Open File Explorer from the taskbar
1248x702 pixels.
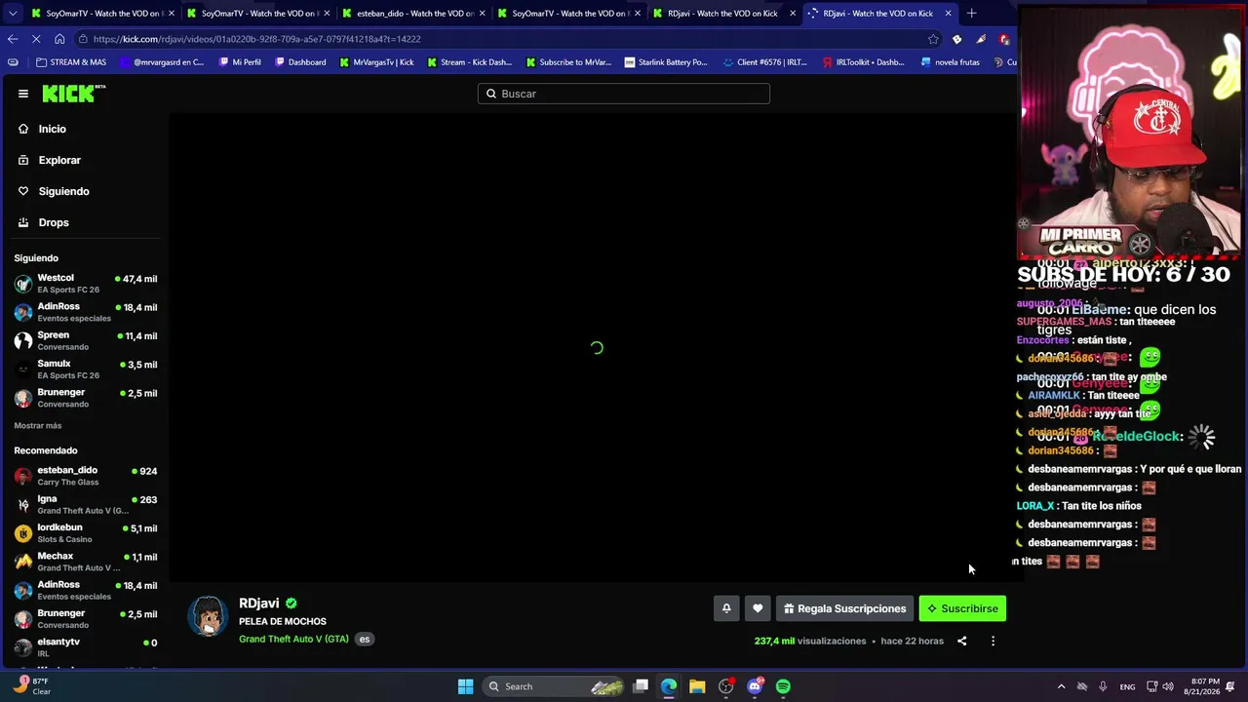click(x=697, y=686)
